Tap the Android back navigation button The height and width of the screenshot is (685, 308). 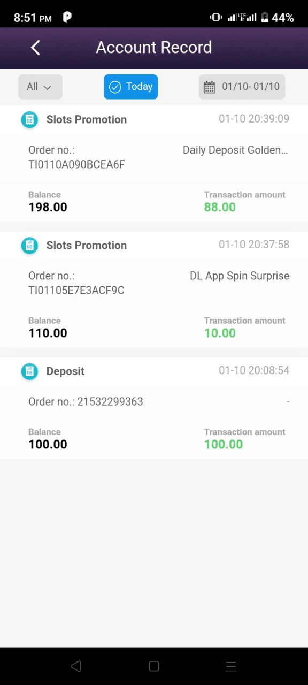click(x=76, y=666)
